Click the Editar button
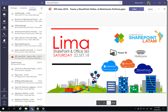Screen dimensions: 168x112 coord(134,9)
